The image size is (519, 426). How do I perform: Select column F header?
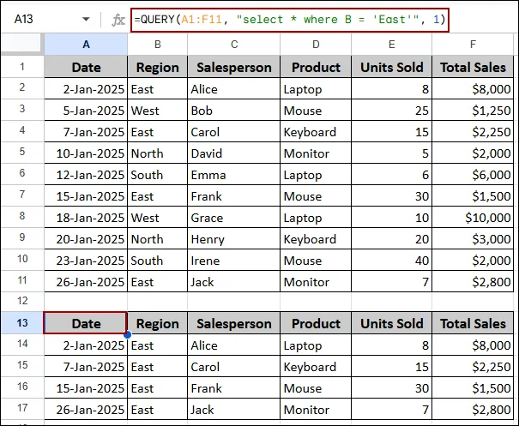473,45
